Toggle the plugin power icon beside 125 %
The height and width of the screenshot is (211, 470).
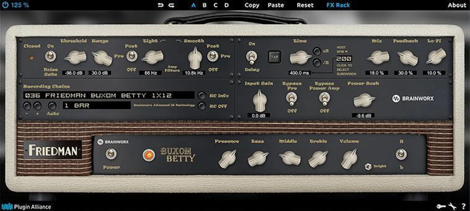point(5,5)
